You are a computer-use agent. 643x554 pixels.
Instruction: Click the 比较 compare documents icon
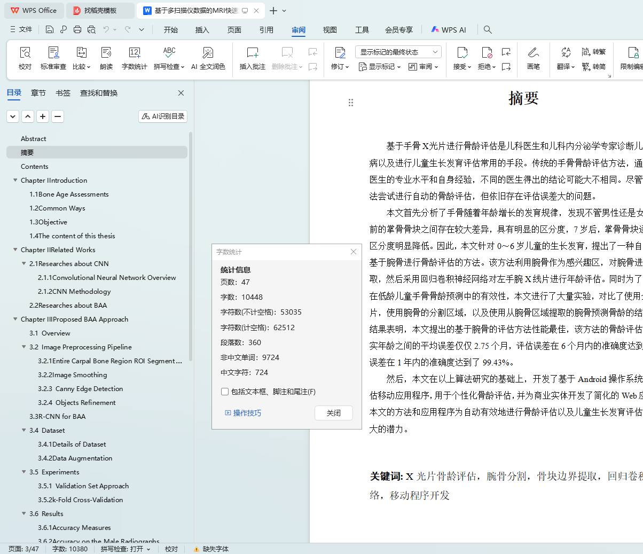pos(81,52)
